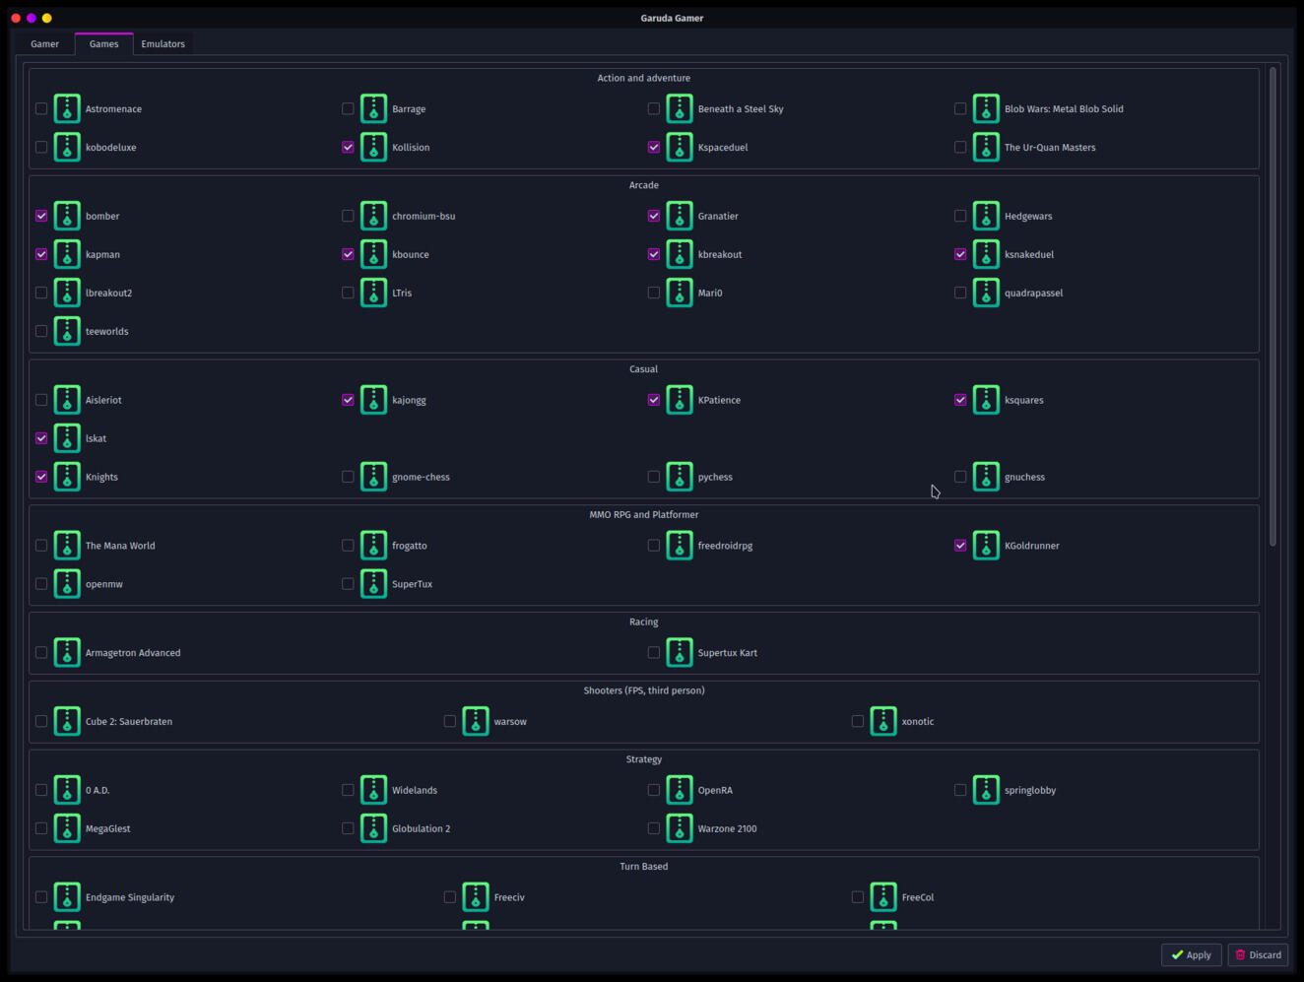Uncheck the ksnakeduel checkbox
The height and width of the screenshot is (982, 1304).
[x=960, y=254]
